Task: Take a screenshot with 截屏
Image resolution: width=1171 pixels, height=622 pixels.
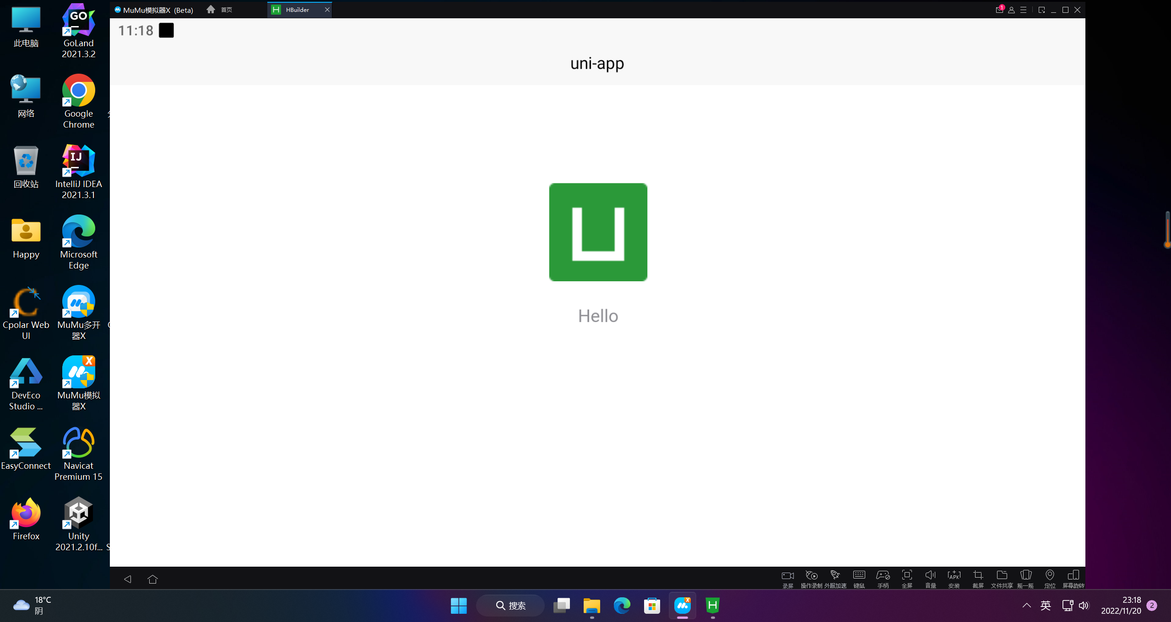Action: point(978,579)
